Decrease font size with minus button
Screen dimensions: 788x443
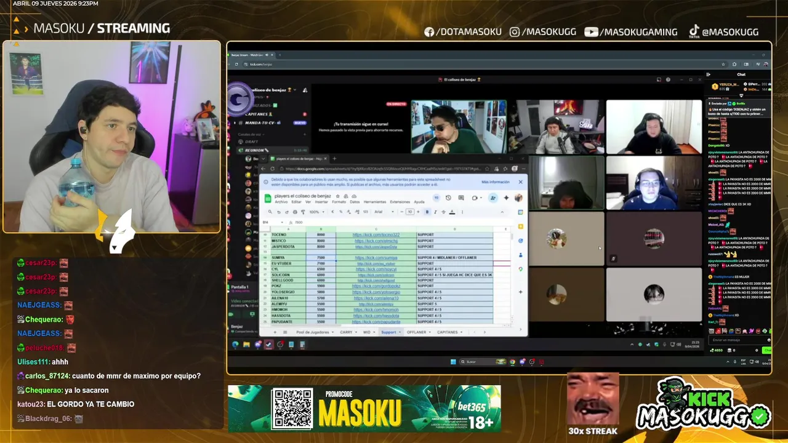(401, 212)
